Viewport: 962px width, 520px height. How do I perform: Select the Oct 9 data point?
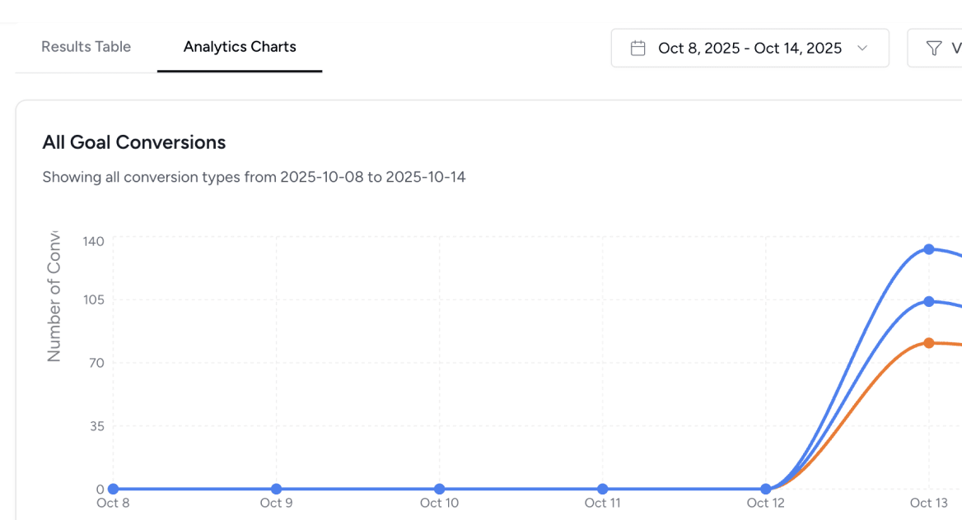point(276,489)
